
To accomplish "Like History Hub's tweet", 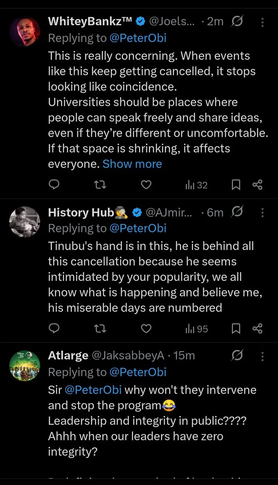I will tap(146, 329).
